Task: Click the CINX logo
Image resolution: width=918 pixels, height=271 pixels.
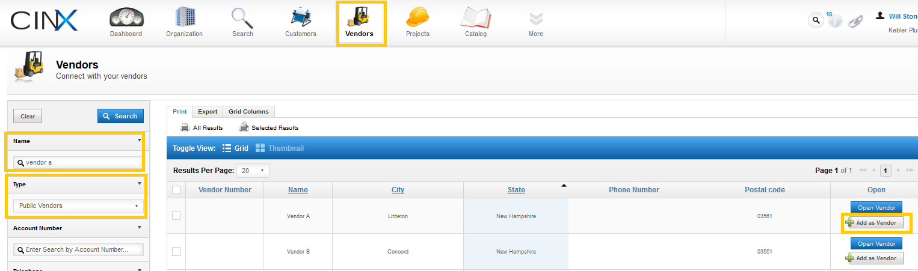Action: pyautogui.click(x=44, y=20)
